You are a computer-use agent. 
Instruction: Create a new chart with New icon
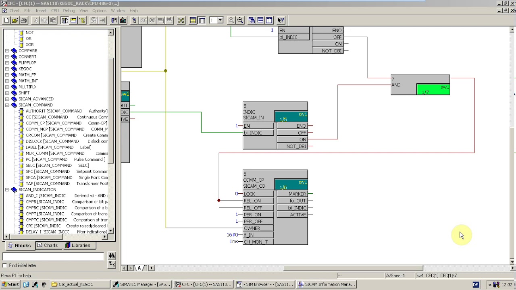(x=6, y=20)
